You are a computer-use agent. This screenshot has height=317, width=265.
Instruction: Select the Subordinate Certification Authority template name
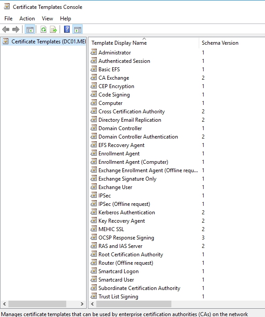[x=140, y=288]
